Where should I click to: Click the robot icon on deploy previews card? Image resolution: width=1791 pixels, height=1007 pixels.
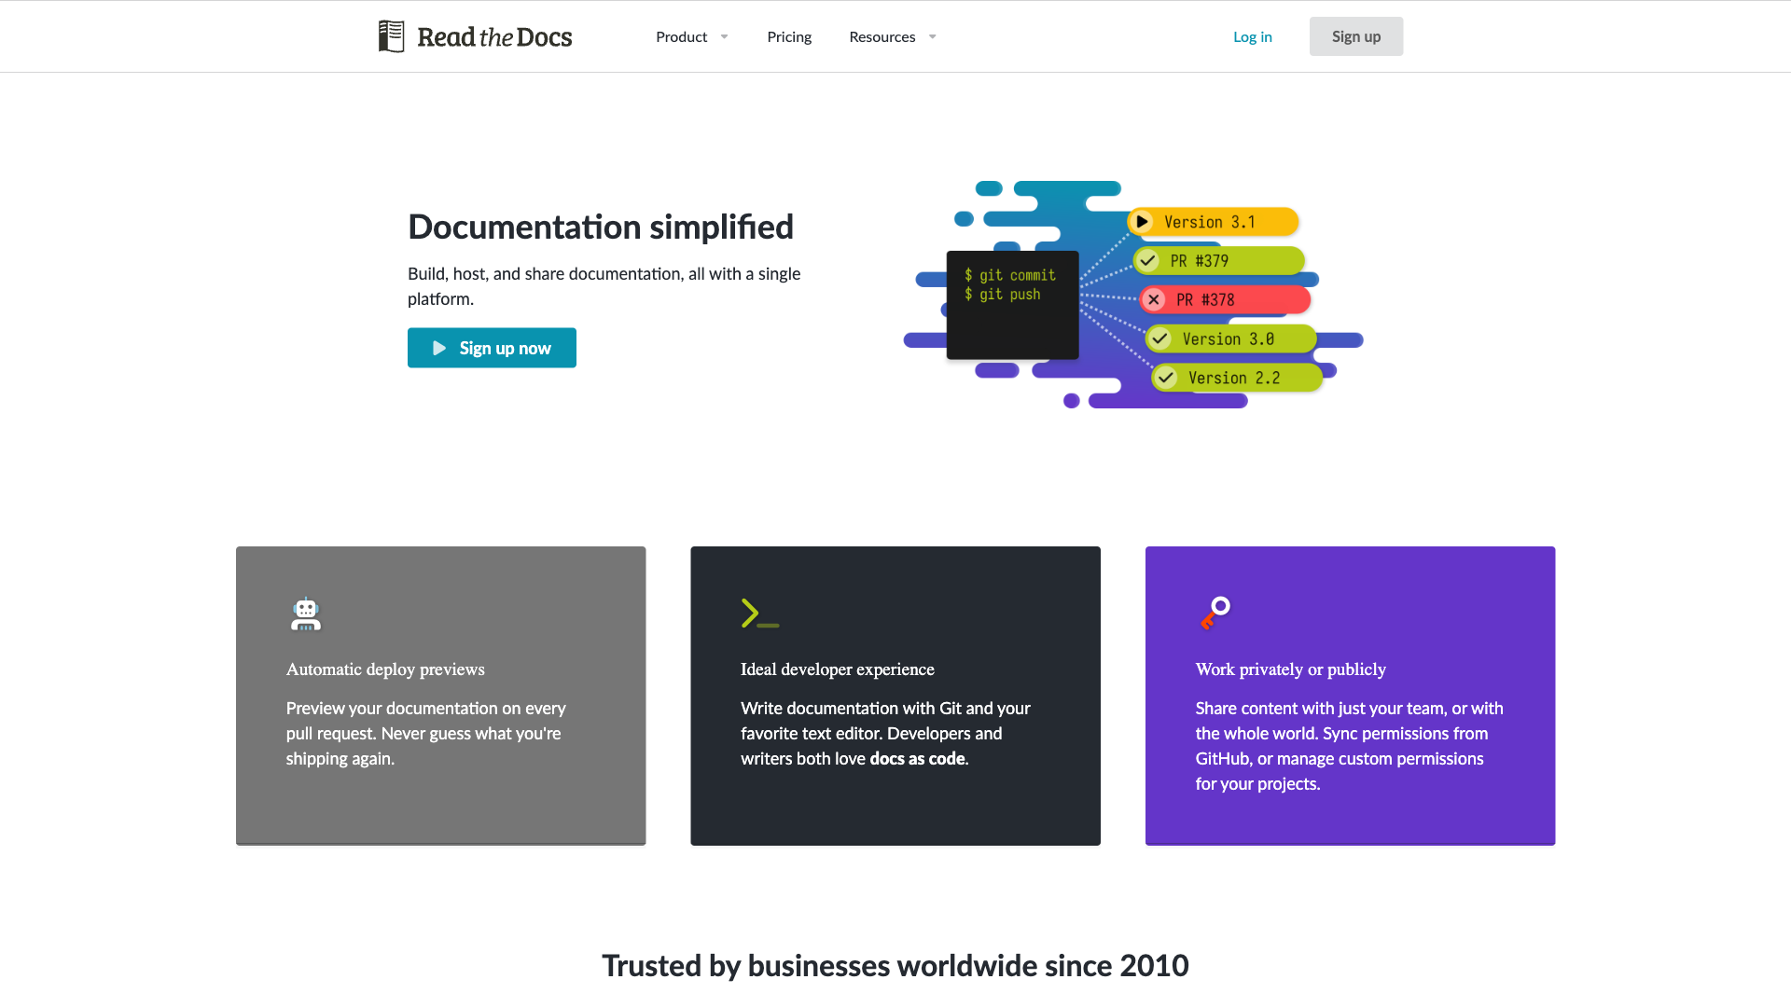point(305,614)
